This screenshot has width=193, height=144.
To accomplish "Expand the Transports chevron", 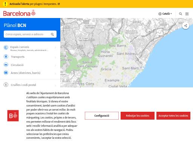I will [x=55, y=57].
